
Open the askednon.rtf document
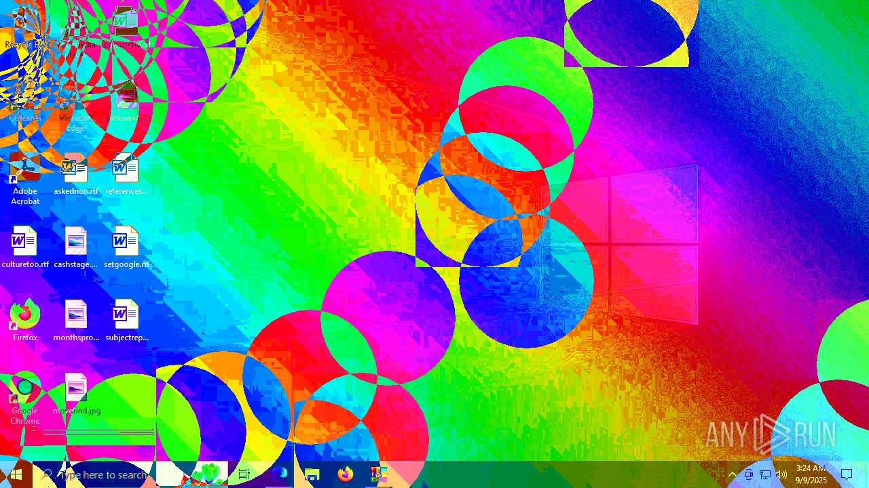[x=75, y=175]
